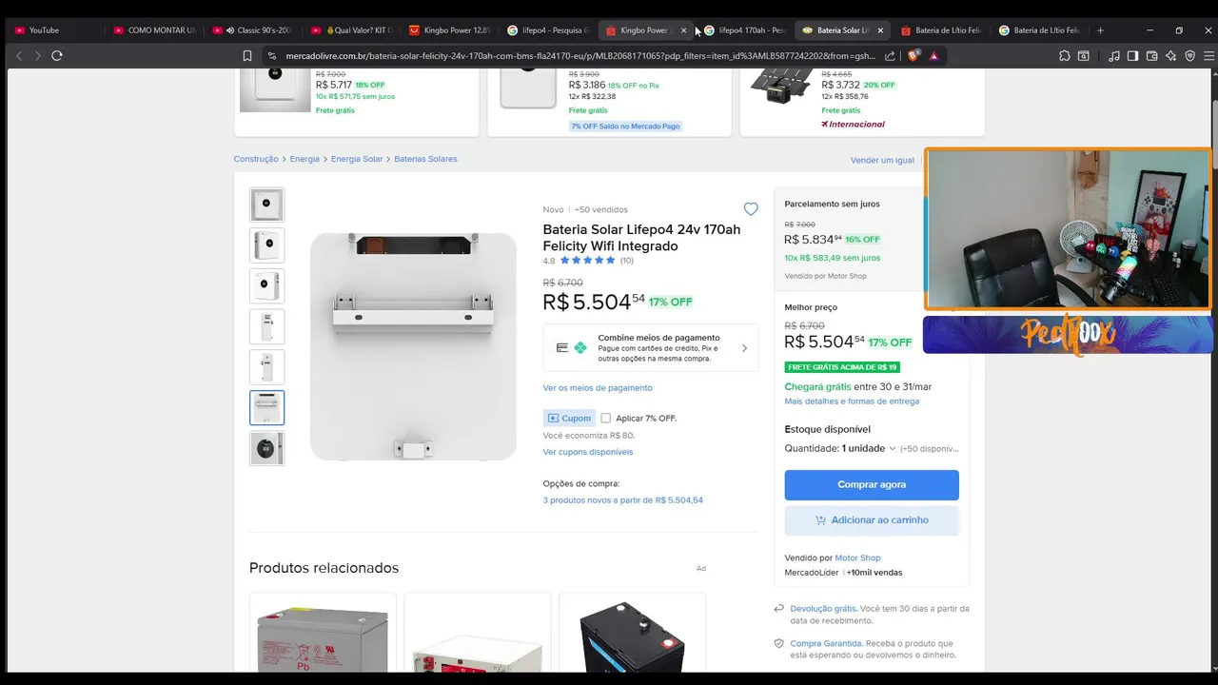This screenshot has width=1218, height=685.
Task: Select the second product thumbnail
Action: point(267,245)
